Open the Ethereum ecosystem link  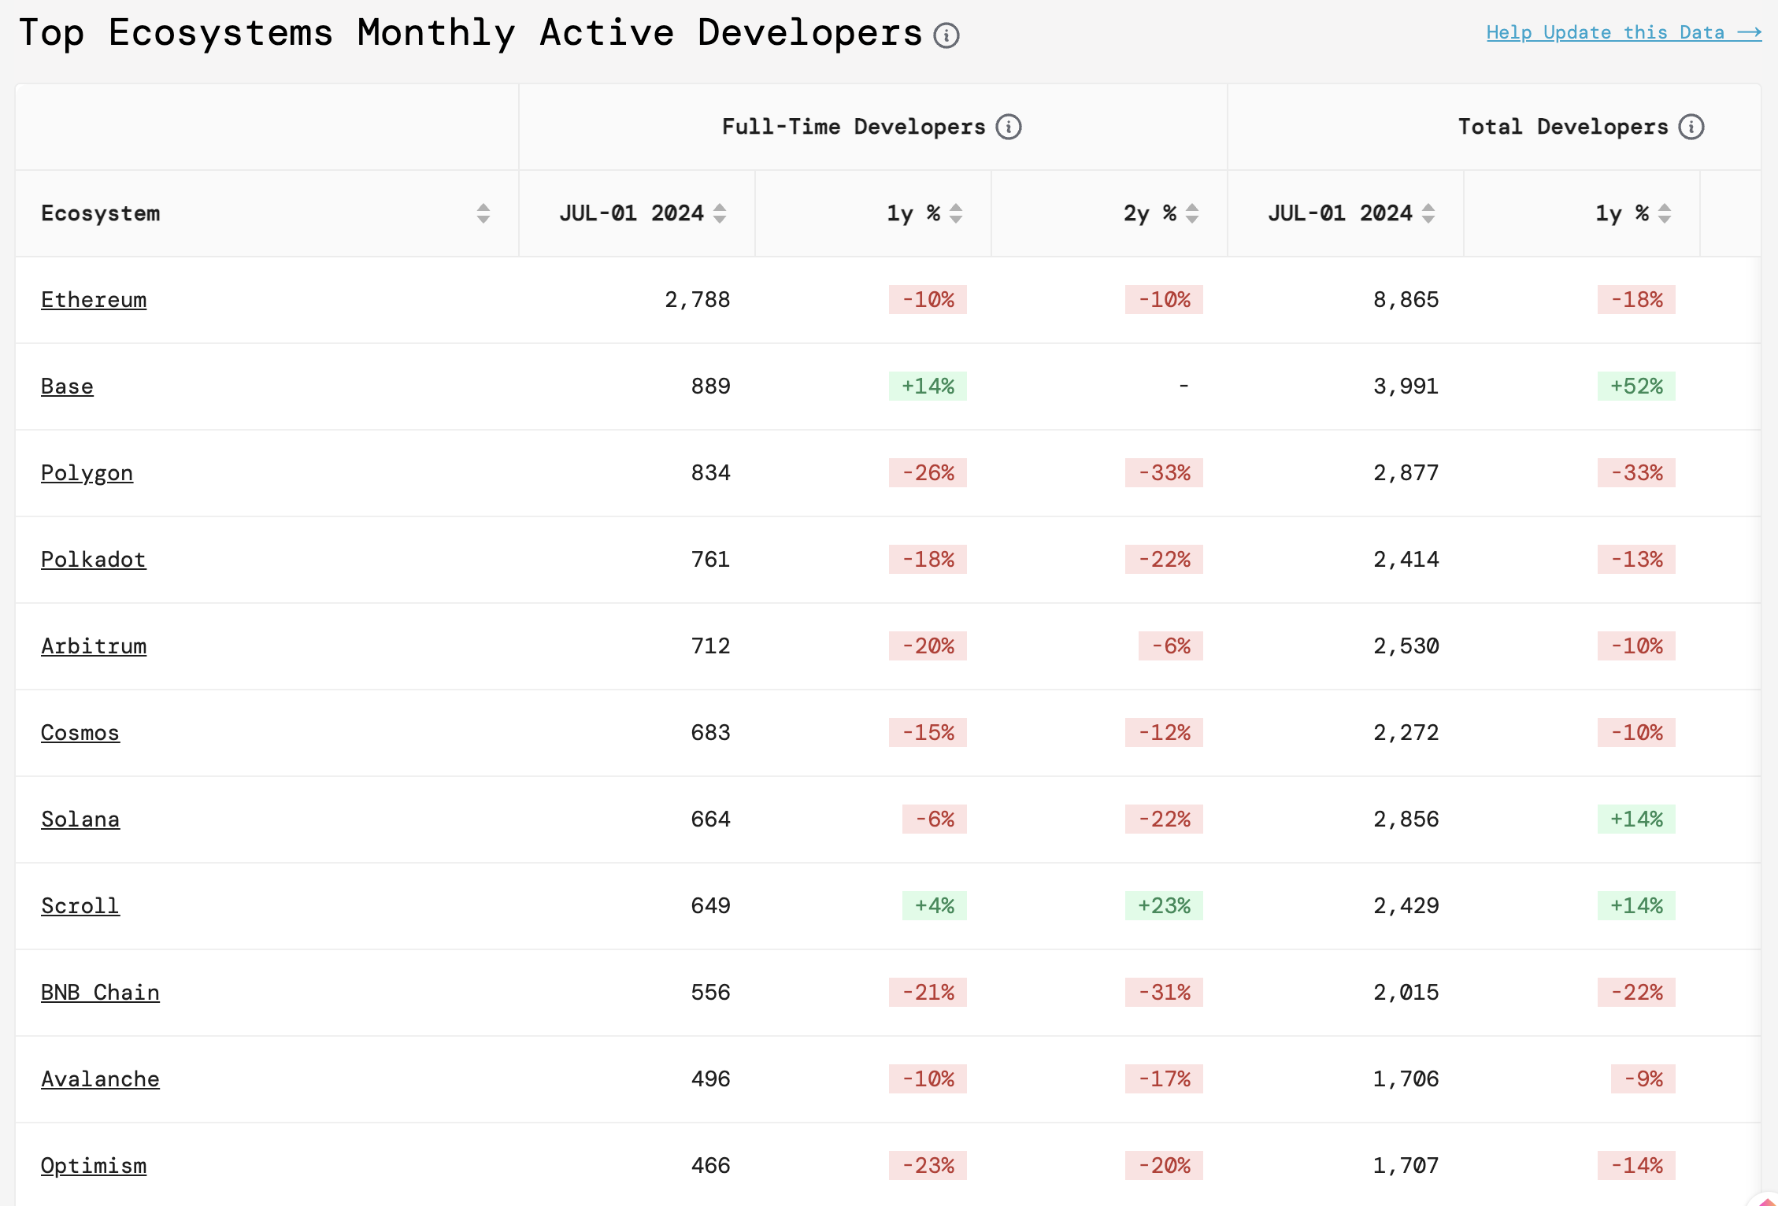coord(94,300)
